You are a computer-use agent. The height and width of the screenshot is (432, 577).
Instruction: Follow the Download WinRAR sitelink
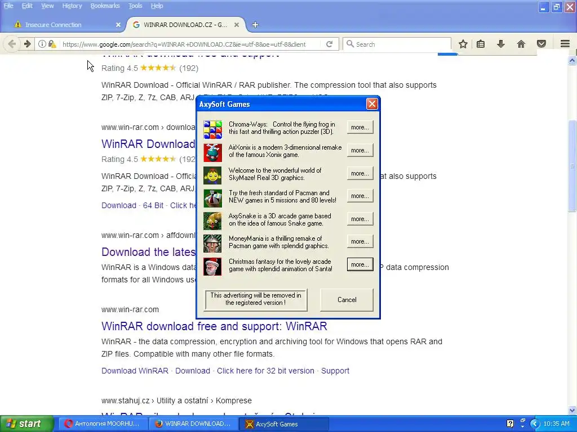coord(135,371)
